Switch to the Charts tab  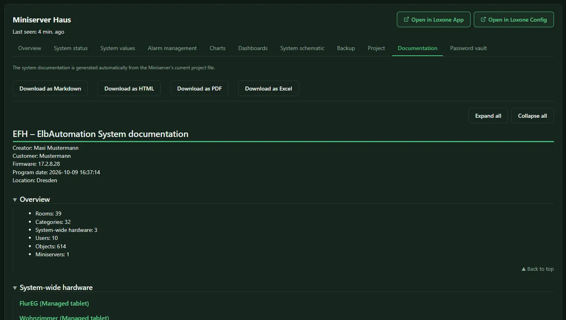(217, 48)
